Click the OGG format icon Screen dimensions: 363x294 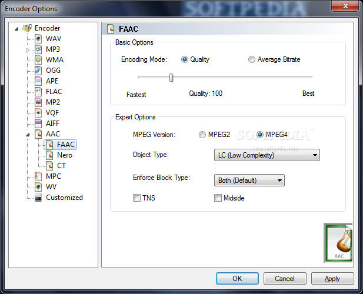click(38, 71)
